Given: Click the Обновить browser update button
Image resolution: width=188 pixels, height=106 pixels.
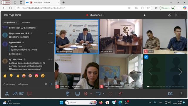Looking at the screenshot, I should click(x=167, y=8).
